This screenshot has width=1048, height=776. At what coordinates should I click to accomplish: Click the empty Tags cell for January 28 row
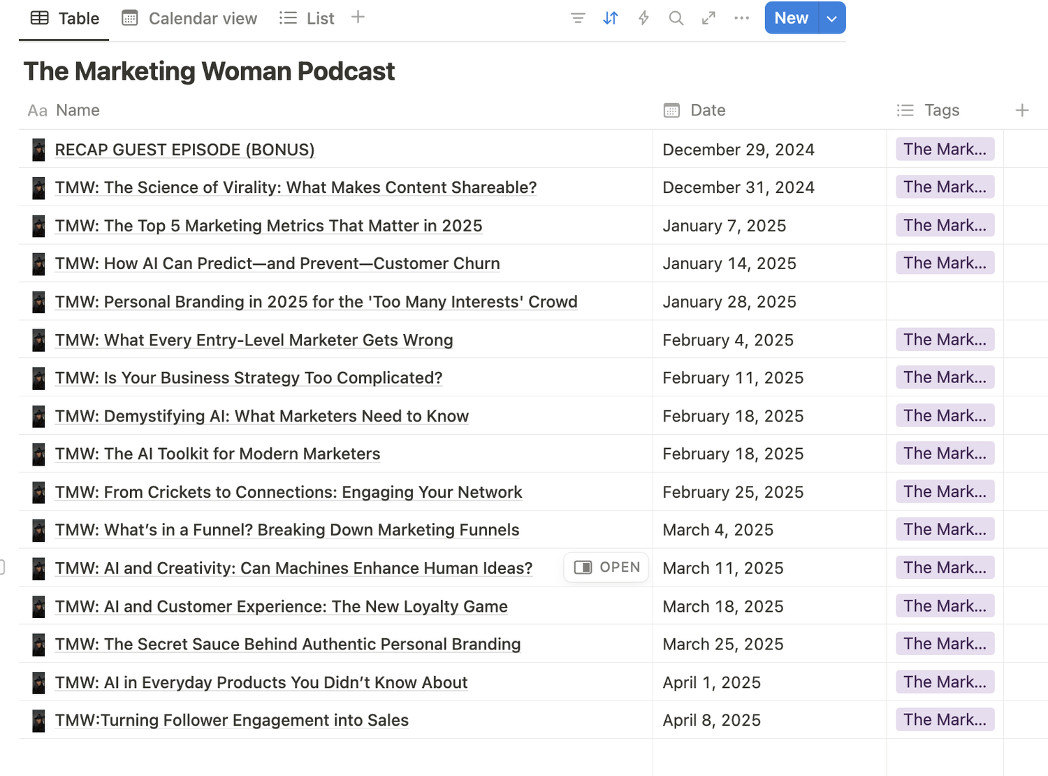(x=945, y=302)
